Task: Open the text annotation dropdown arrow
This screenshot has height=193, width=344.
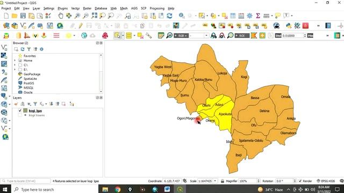Action: 292,16
